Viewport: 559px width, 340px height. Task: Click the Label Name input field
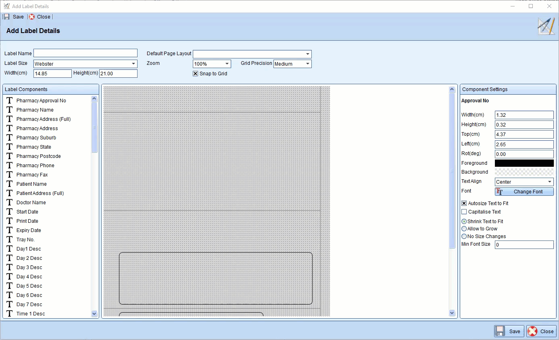click(86, 53)
